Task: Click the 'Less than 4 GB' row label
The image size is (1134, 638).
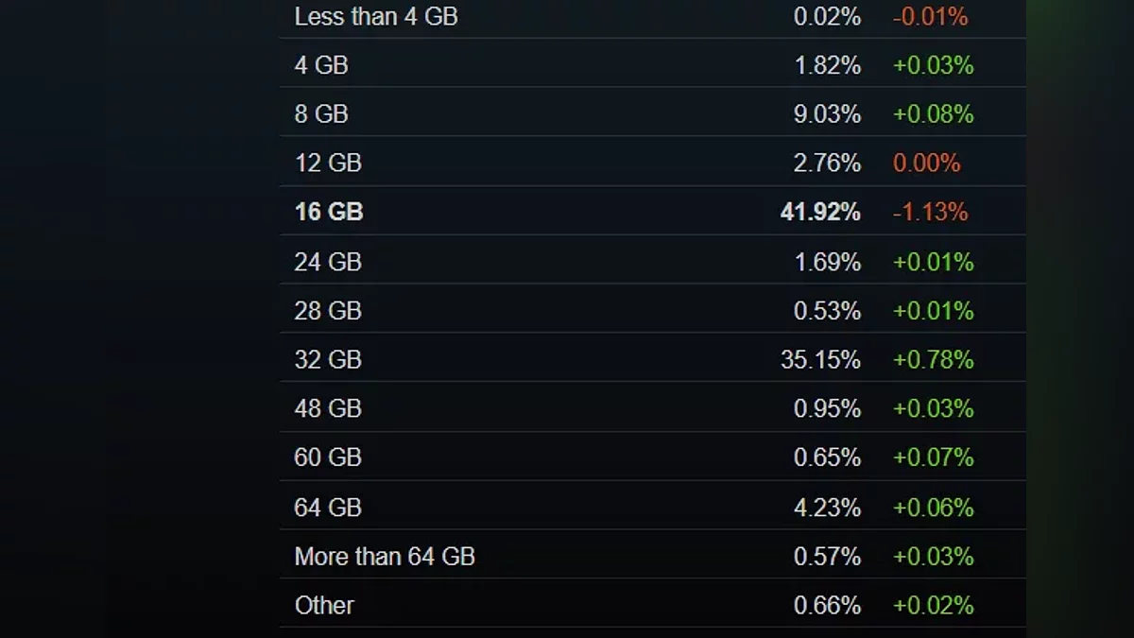Action: [x=375, y=16]
